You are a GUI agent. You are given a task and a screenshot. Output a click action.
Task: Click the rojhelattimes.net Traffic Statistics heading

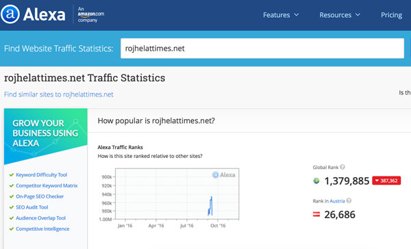point(84,78)
